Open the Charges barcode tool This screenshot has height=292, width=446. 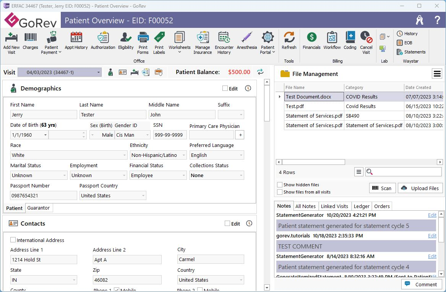pos(30,41)
